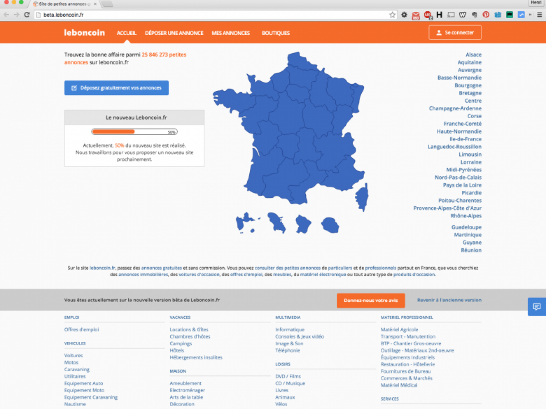Open the Matériel Agricole category

(399, 329)
